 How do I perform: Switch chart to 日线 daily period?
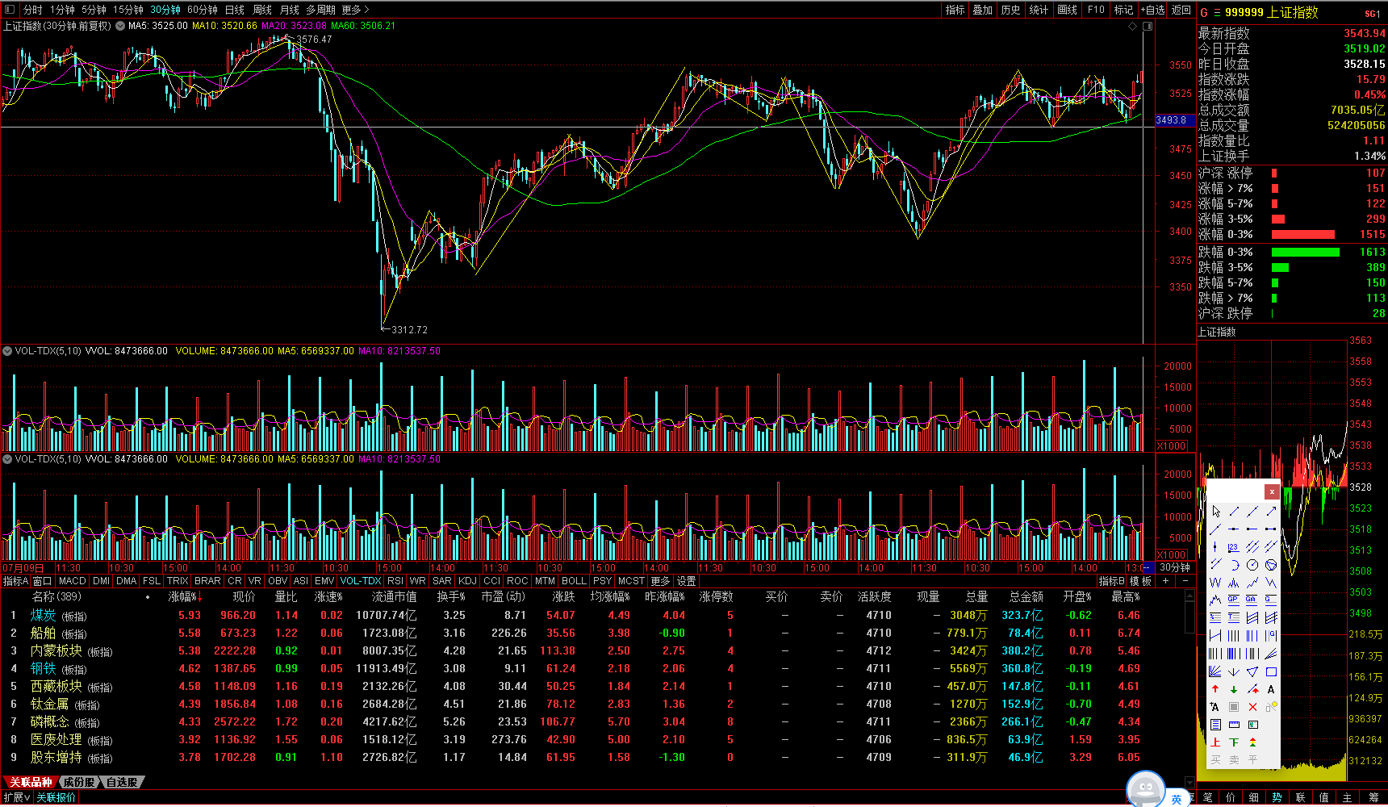(x=235, y=10)
